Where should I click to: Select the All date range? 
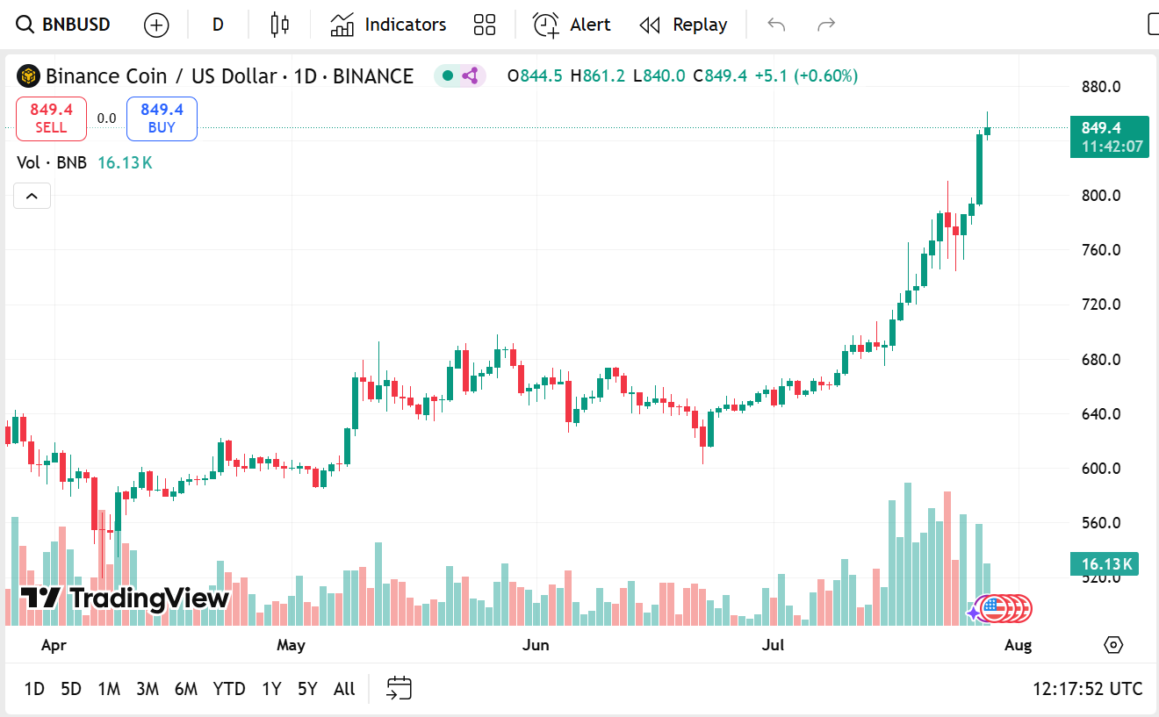(x=344, y=689)
